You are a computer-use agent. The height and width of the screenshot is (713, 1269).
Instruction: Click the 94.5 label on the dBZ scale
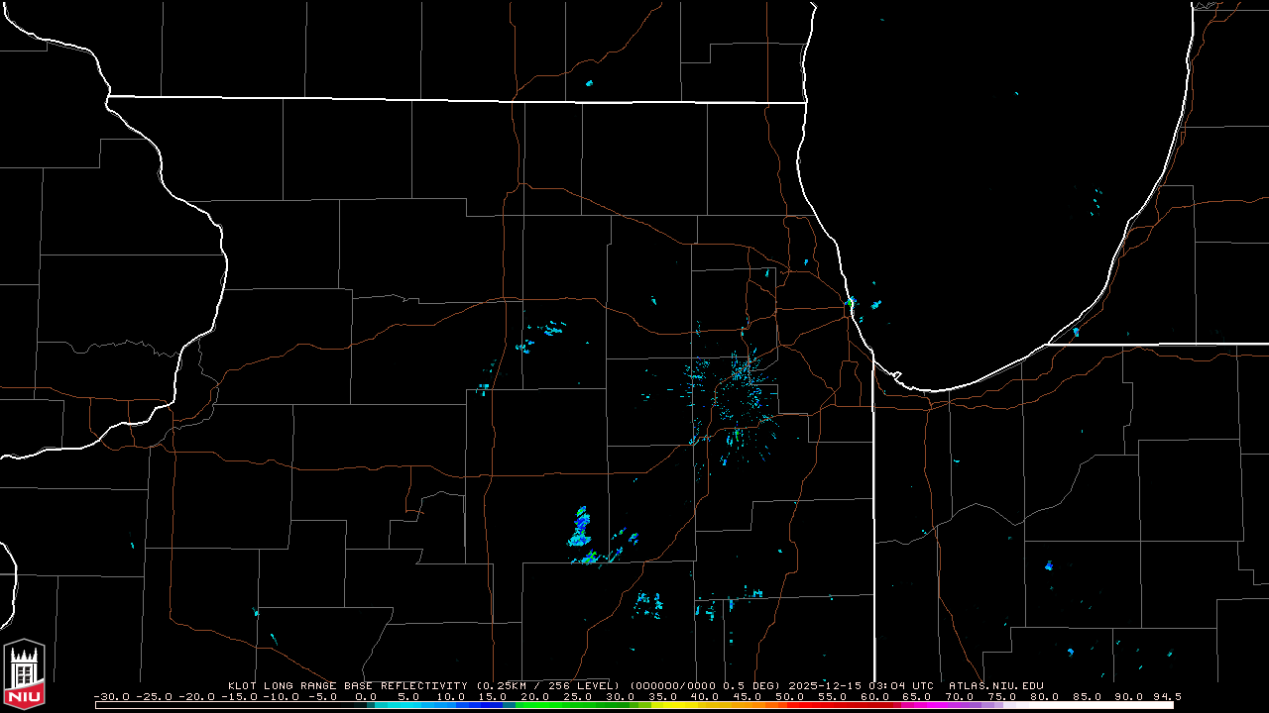(1164, 696)
